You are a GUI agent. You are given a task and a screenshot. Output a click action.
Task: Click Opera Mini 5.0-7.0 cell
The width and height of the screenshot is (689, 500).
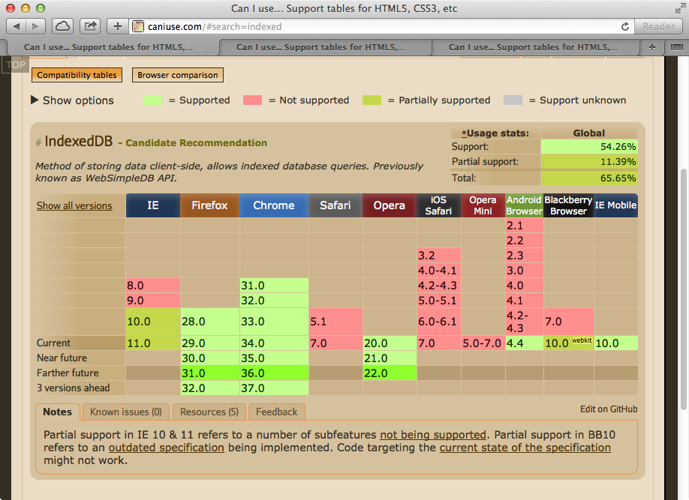point(483,343)
